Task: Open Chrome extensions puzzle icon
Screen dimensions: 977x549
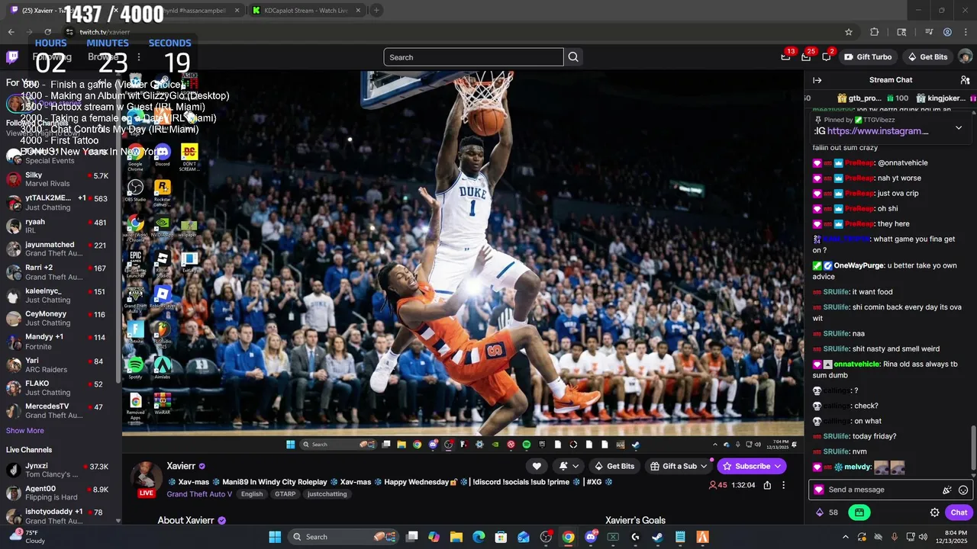Action: 875,32
